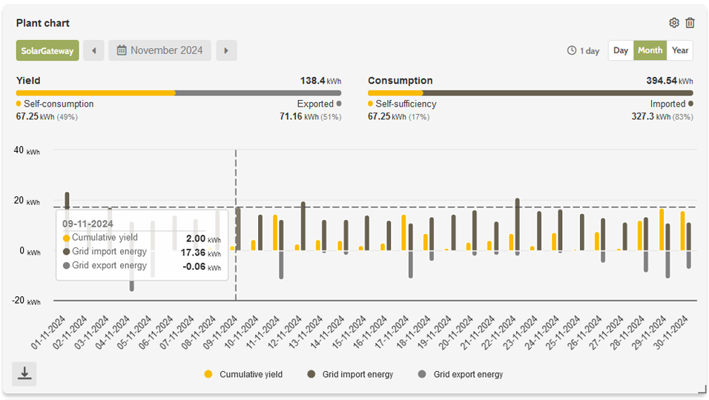Toggle Cumulative yield legend series
Image resolution: width=709 pixels, height=400 pixels.
click(244, 374)
